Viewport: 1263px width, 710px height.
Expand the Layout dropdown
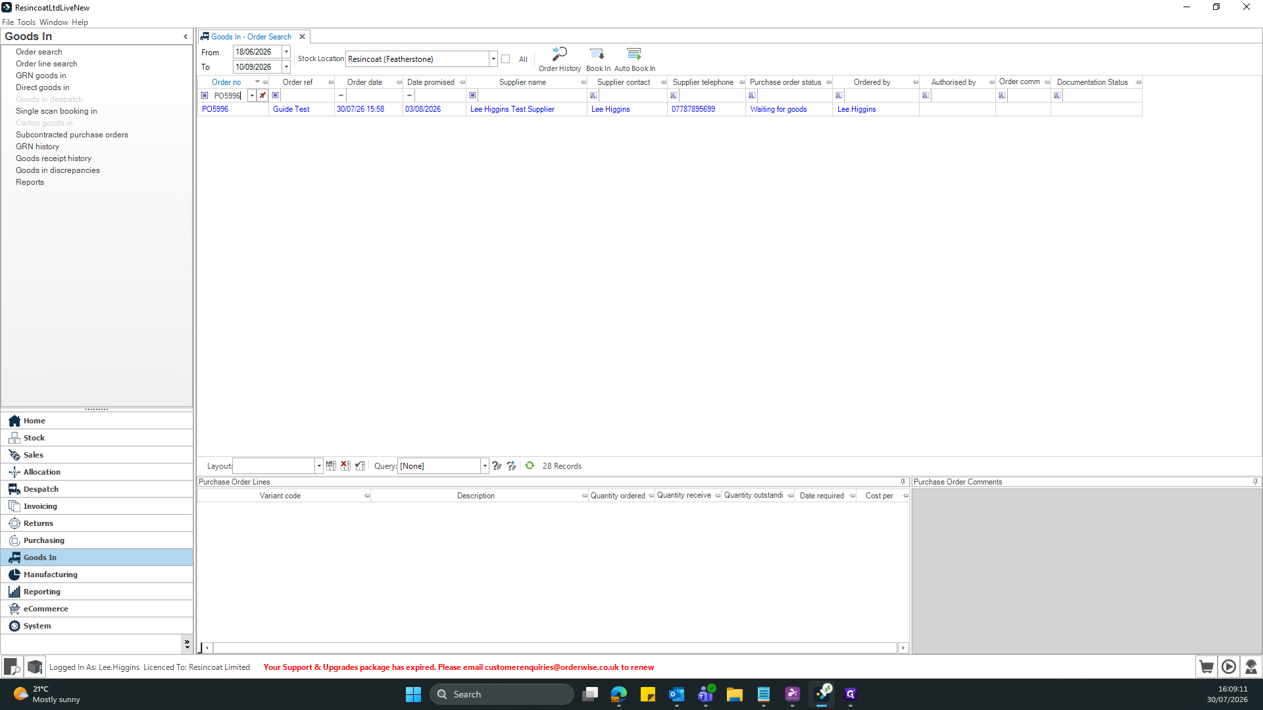coord(319,465)
